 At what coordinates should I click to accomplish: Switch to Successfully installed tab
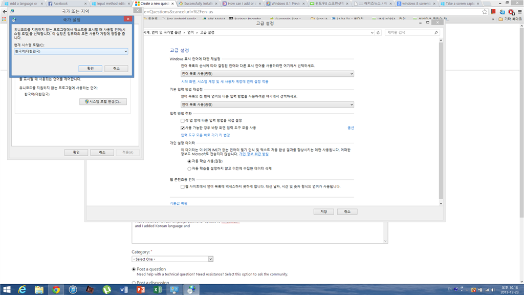coord(198,4)
